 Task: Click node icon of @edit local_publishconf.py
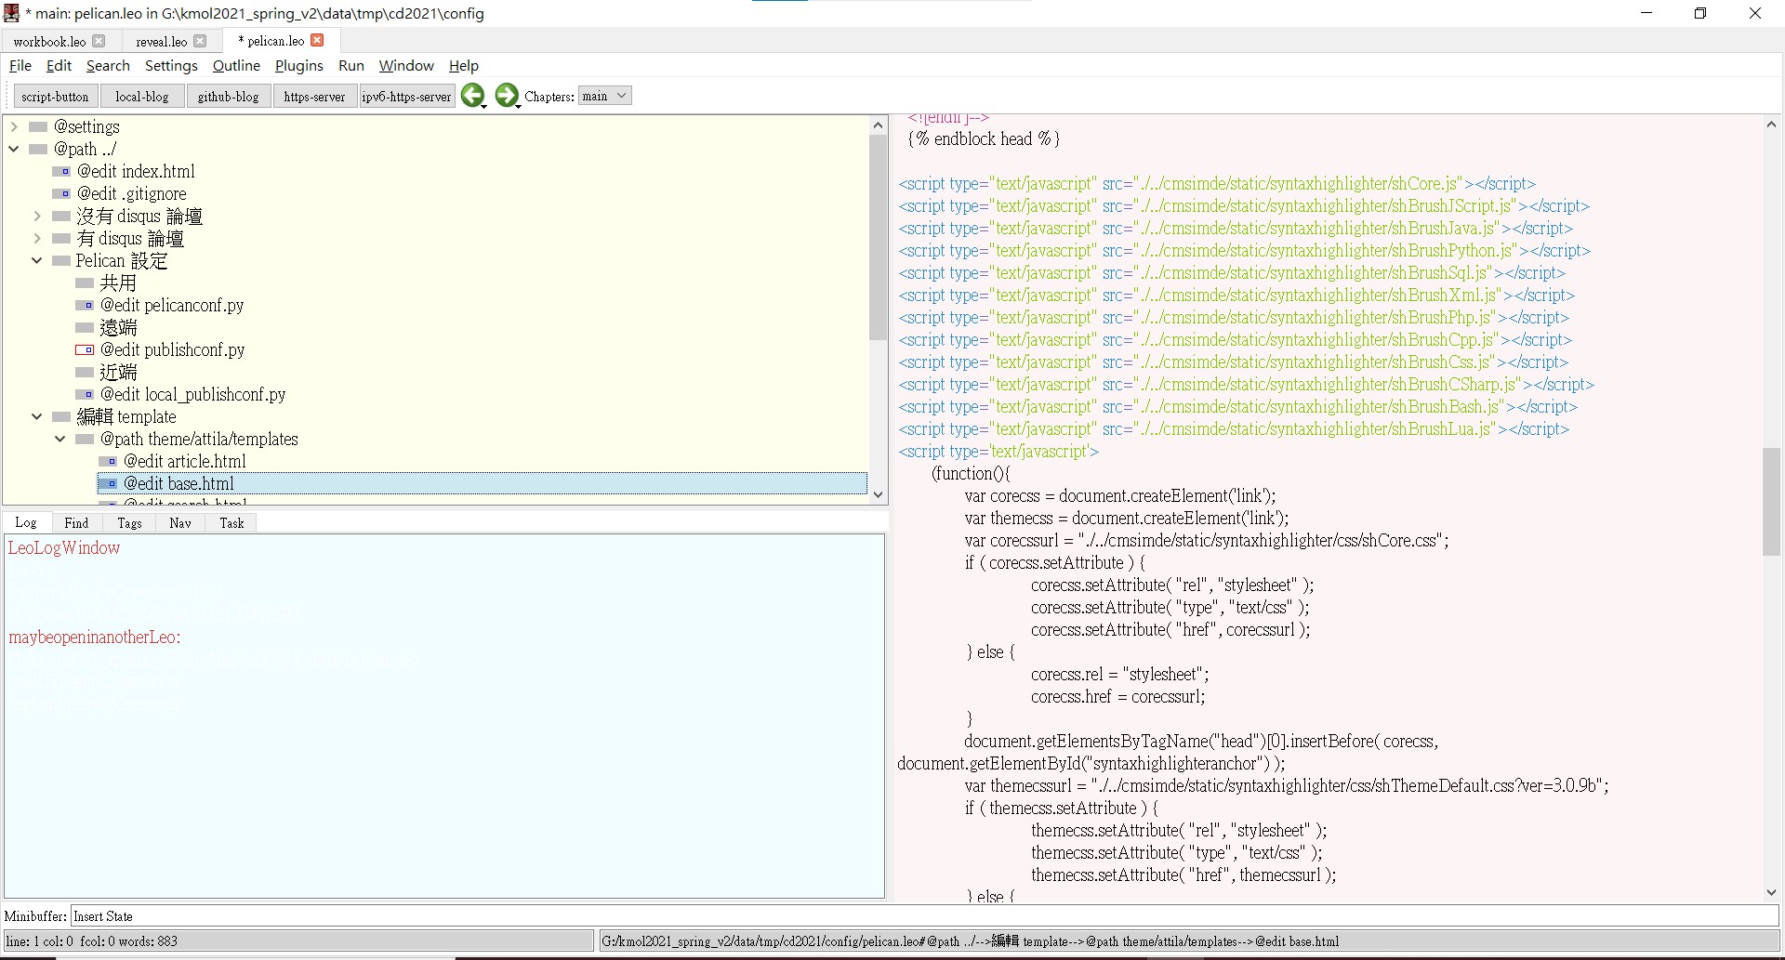(85, 394)
